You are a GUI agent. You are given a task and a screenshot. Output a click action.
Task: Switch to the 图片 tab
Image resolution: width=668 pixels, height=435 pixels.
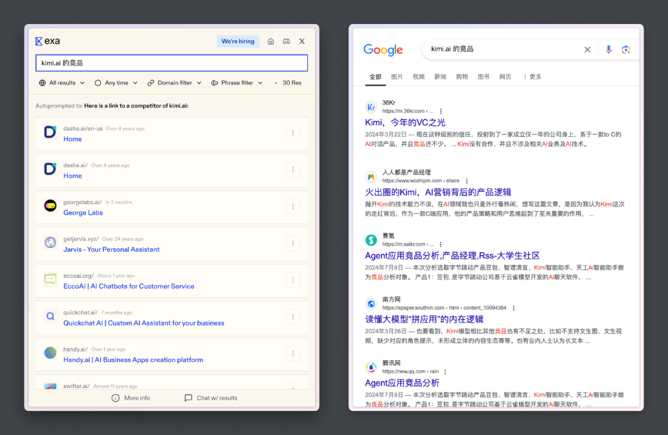coord(397,77)
